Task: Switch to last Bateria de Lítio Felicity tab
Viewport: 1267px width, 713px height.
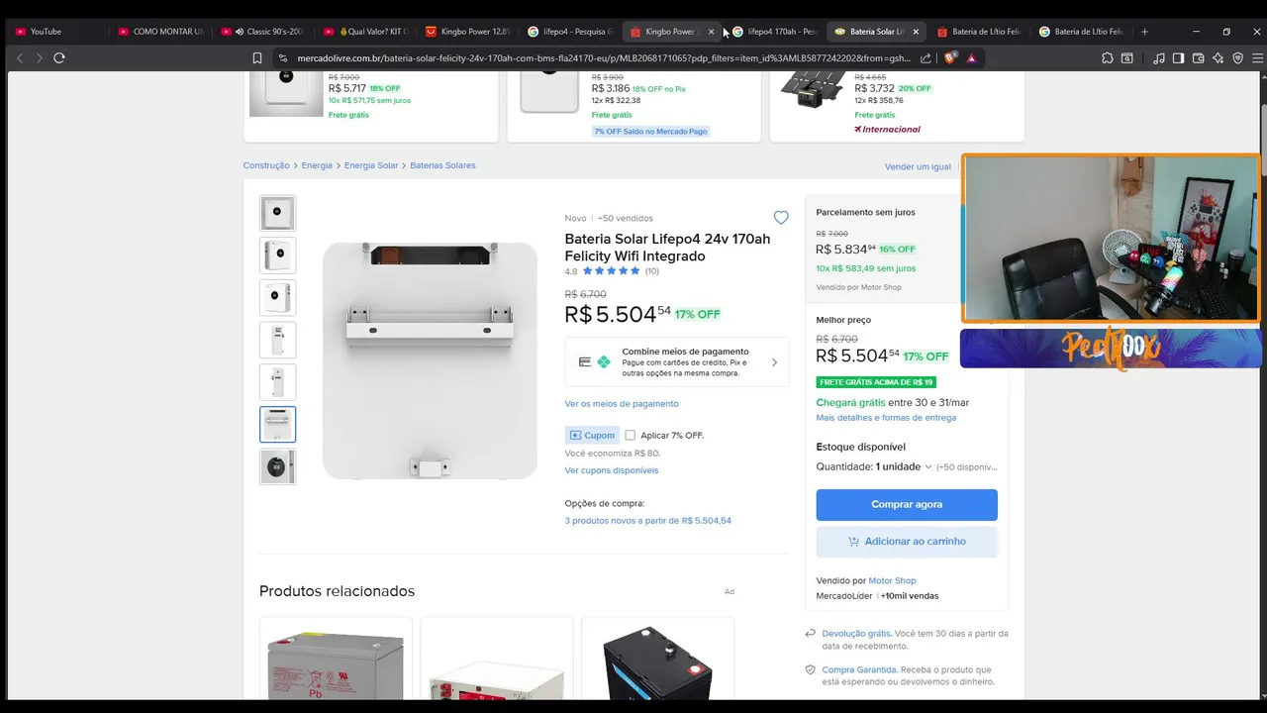Action: click(x=1081, y=32)
